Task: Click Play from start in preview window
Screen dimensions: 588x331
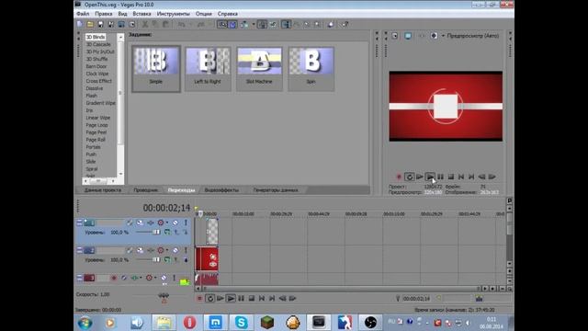Action: coord(420,177)
